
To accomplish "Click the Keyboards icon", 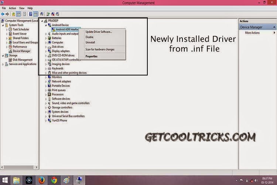I will tap(49, 68).
